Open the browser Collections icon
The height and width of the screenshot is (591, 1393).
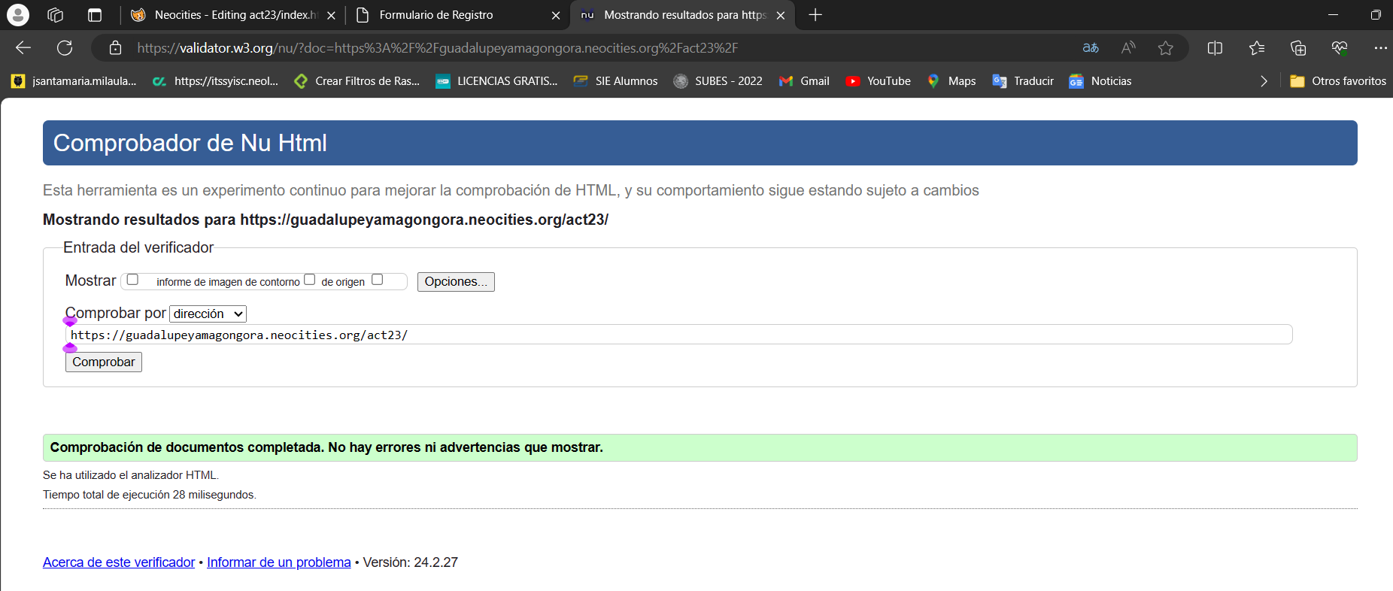click(x=1297, y=48)
